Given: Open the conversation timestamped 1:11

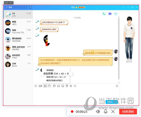Looking at the screenshot, I should 18,64.
